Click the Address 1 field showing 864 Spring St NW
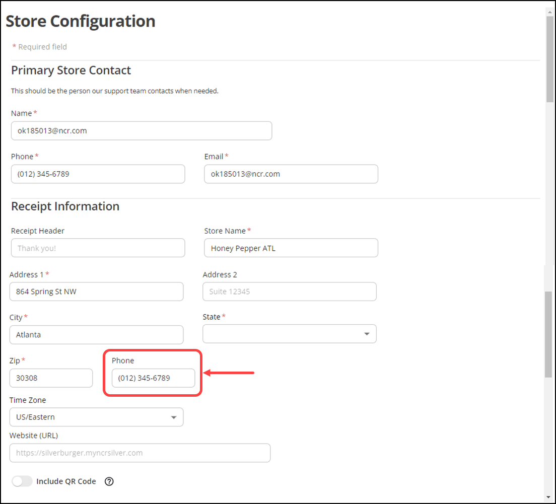 coord(96,292)
